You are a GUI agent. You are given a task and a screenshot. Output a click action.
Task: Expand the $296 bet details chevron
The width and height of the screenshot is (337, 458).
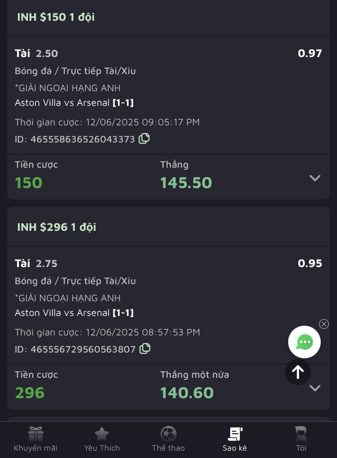point(315,388)
